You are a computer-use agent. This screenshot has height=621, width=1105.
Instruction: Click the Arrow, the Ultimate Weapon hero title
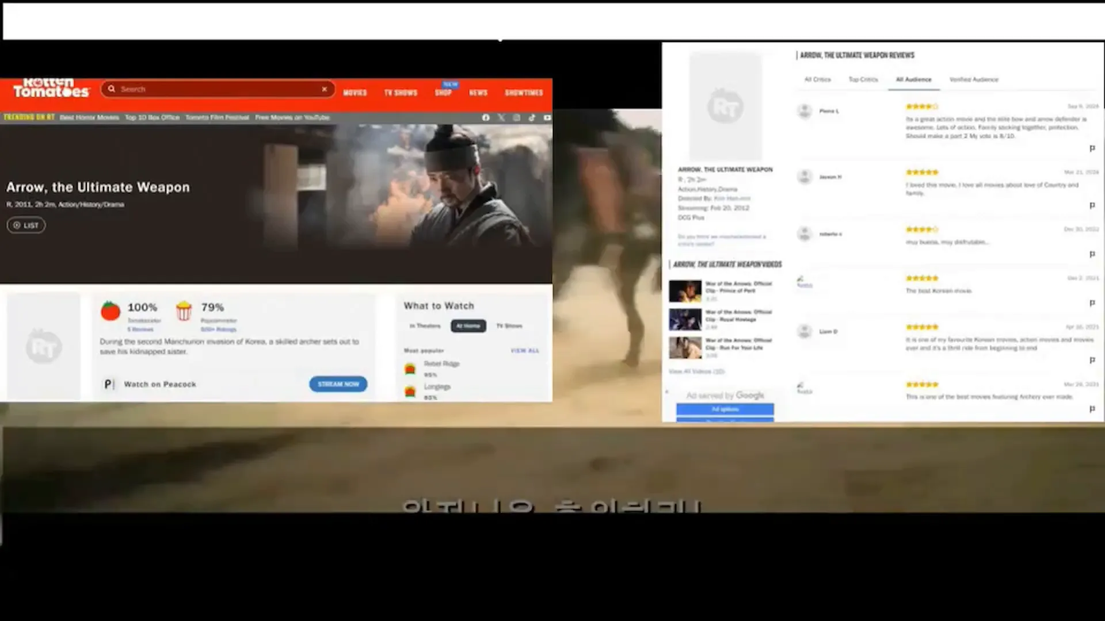click(x=98, y=187)
